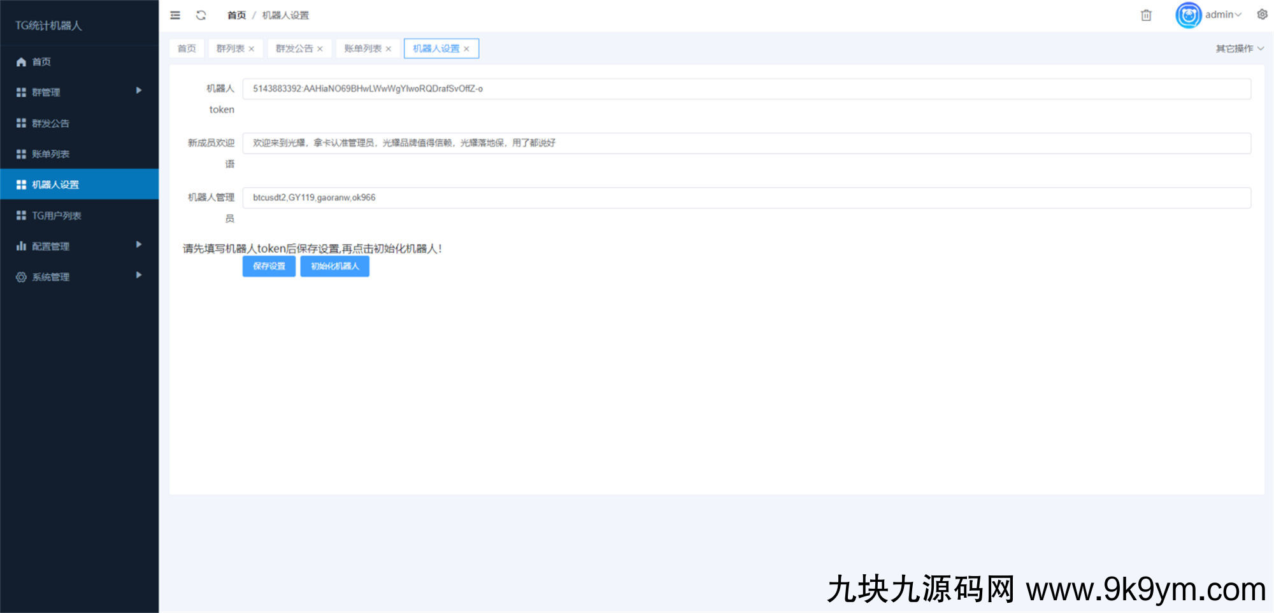This screenshot has height=613, width=1274.
Task: Click the trash can icon in header
Action: coord(1146,15)
